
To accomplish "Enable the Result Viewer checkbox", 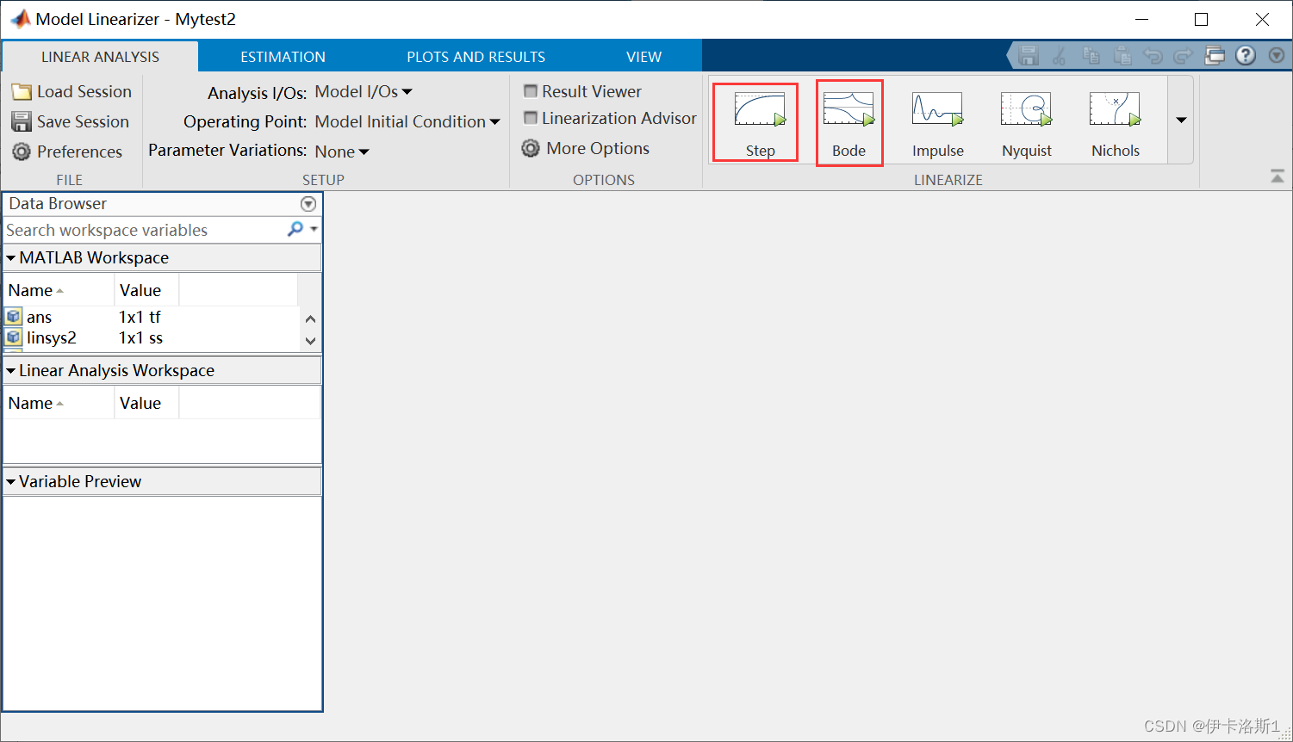I will coord(531,91).
